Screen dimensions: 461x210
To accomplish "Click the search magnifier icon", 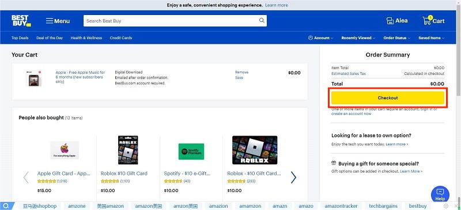I will click(262, 21).
